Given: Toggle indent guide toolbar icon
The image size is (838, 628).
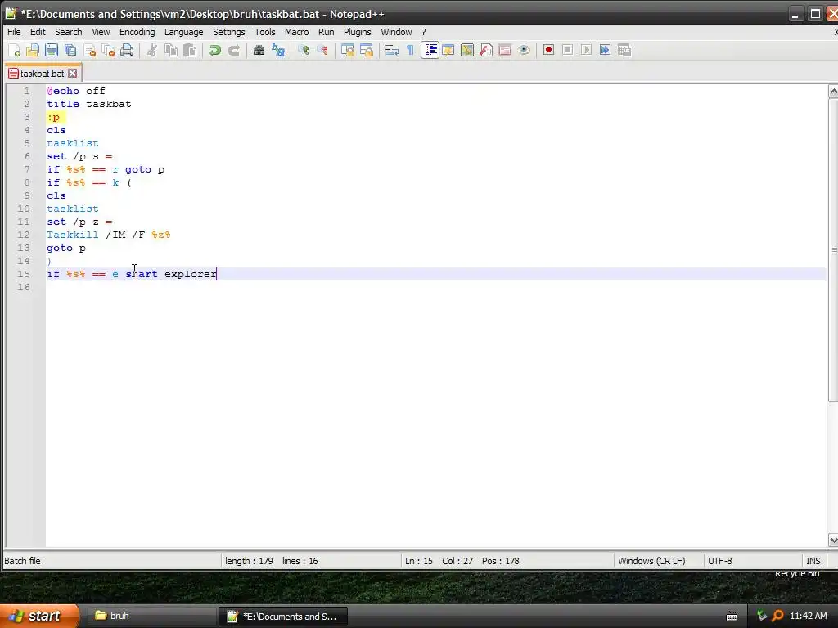Looking at the screenshot, I should (430, 50).
